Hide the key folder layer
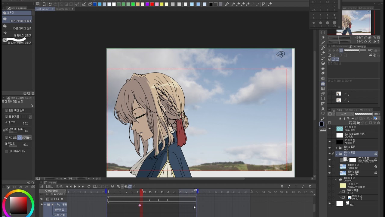The image size is (385, 217). coord(329,148)
